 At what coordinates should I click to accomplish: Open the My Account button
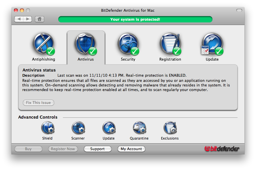(x=131, y=149)
